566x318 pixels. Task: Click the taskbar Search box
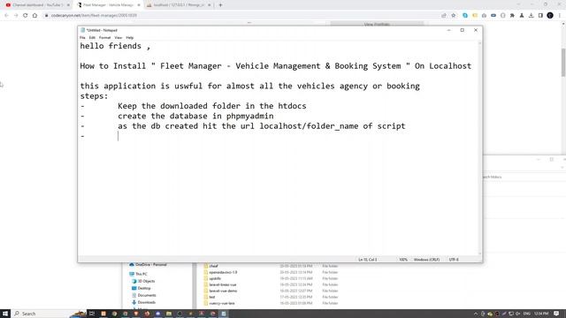tap(49, 314)
